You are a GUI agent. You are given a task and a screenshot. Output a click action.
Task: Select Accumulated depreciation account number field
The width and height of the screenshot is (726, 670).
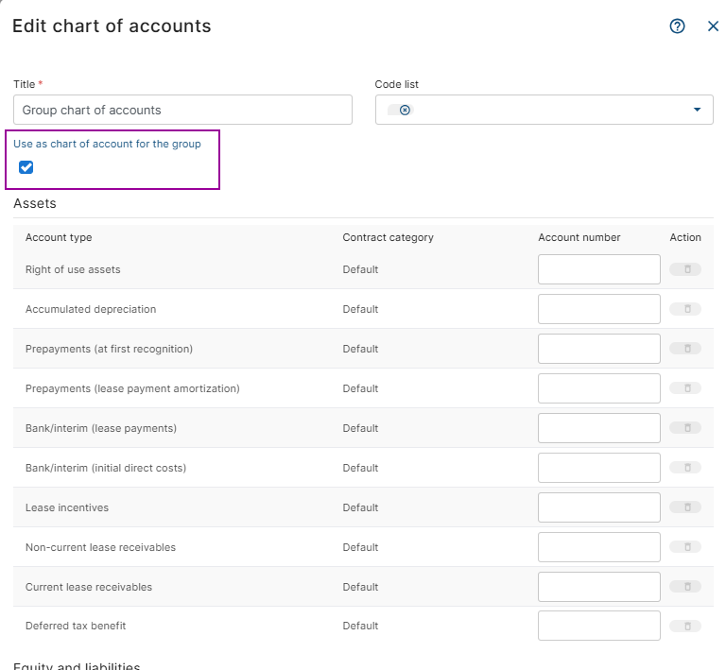point(598,309)
